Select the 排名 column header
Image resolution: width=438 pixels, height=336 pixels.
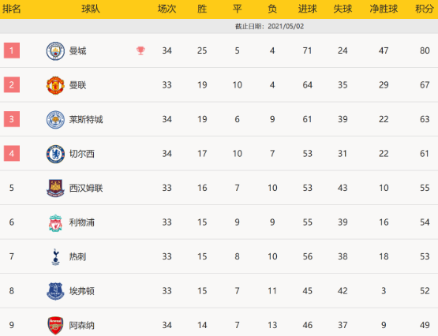pos(12,9)
